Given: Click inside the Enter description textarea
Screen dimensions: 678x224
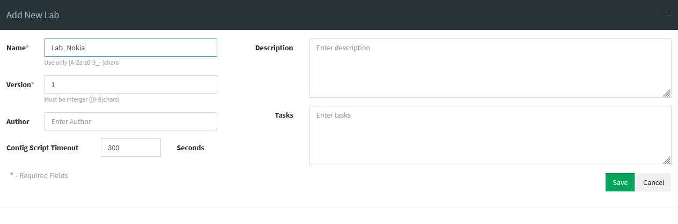Looking at the screenshot, I should (490, 68).
